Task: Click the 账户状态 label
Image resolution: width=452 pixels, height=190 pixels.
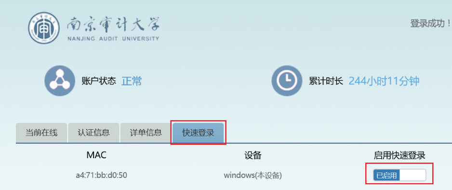Action: point(99,81)
